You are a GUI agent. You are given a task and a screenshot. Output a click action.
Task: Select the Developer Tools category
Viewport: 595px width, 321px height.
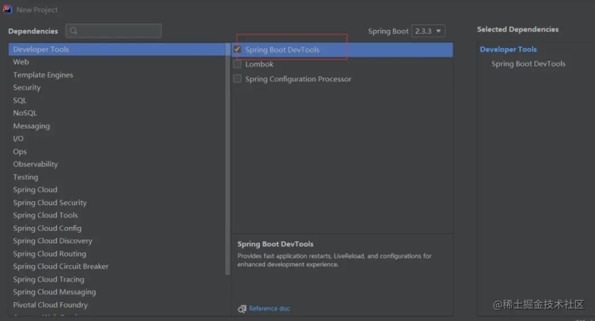pyautogui.click(x=117, y=49)
